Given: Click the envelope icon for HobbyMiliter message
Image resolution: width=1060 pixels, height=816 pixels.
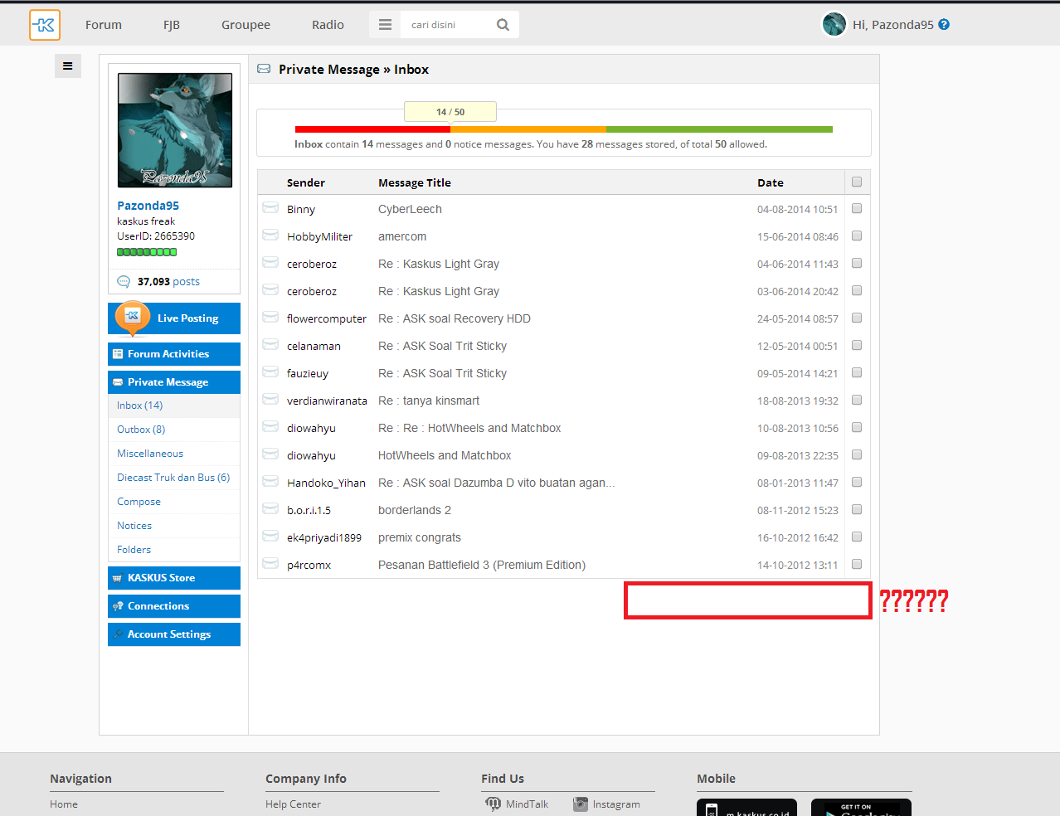Looking at the screenshot, I should point(270,235).
